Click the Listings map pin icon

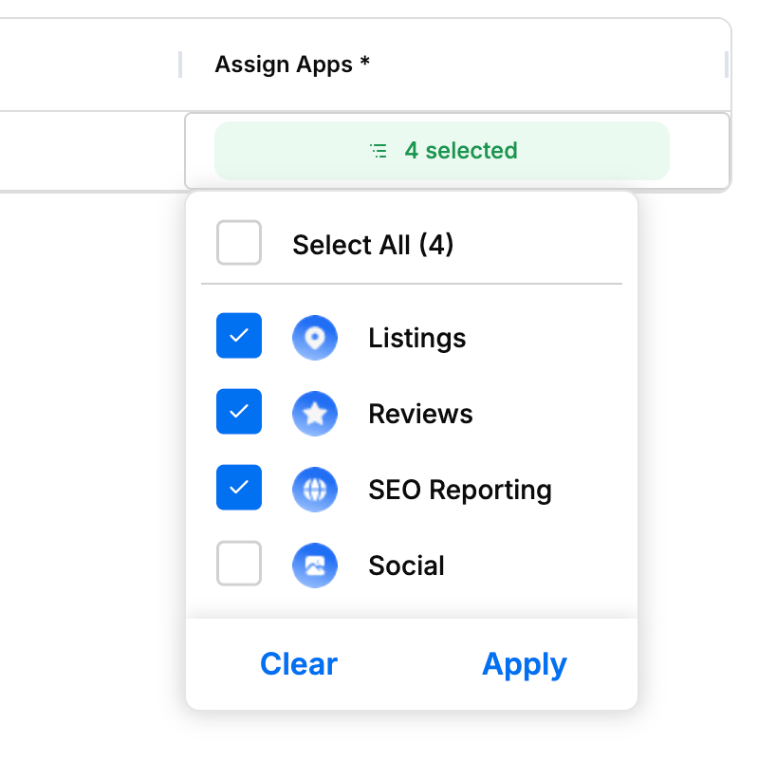coord(315,338)
